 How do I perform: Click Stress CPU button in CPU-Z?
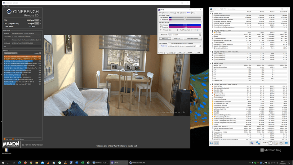[177, 38]
